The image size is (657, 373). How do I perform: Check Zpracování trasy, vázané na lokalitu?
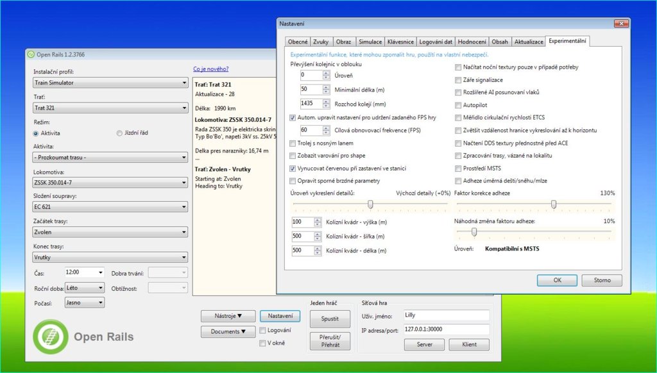pyautogui.click(x=458, y=156)
